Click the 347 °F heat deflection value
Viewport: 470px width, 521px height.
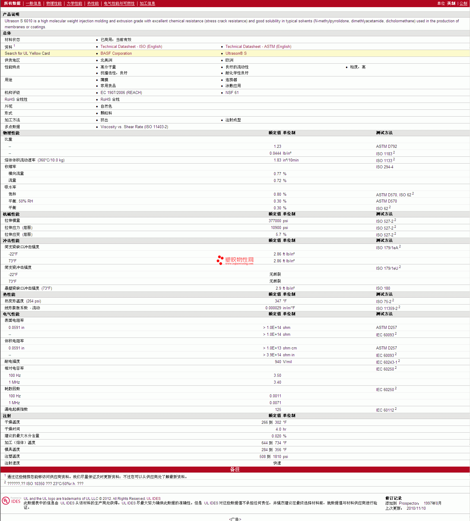click(281, 301)
